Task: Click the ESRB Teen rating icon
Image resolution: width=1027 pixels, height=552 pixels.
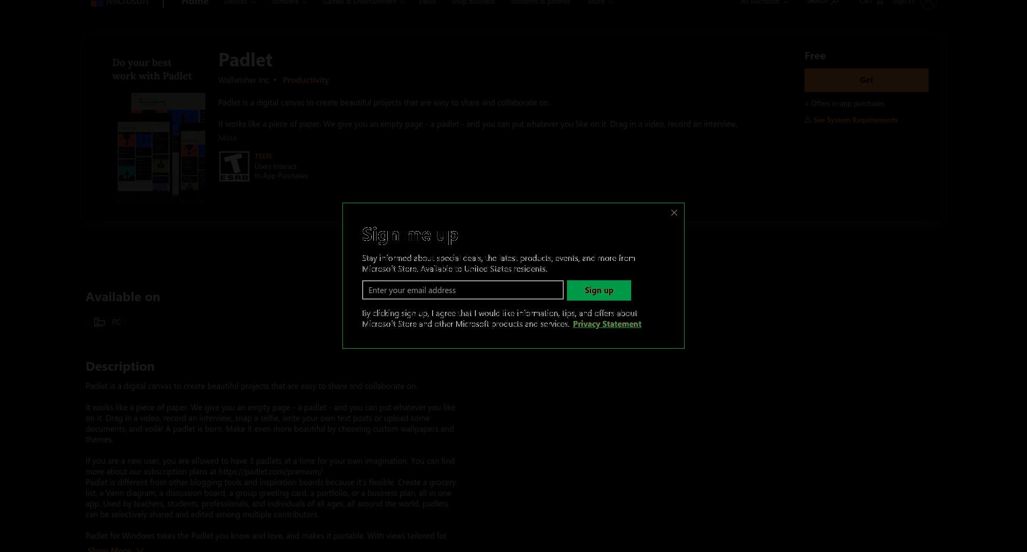Action: pos(234,166)
